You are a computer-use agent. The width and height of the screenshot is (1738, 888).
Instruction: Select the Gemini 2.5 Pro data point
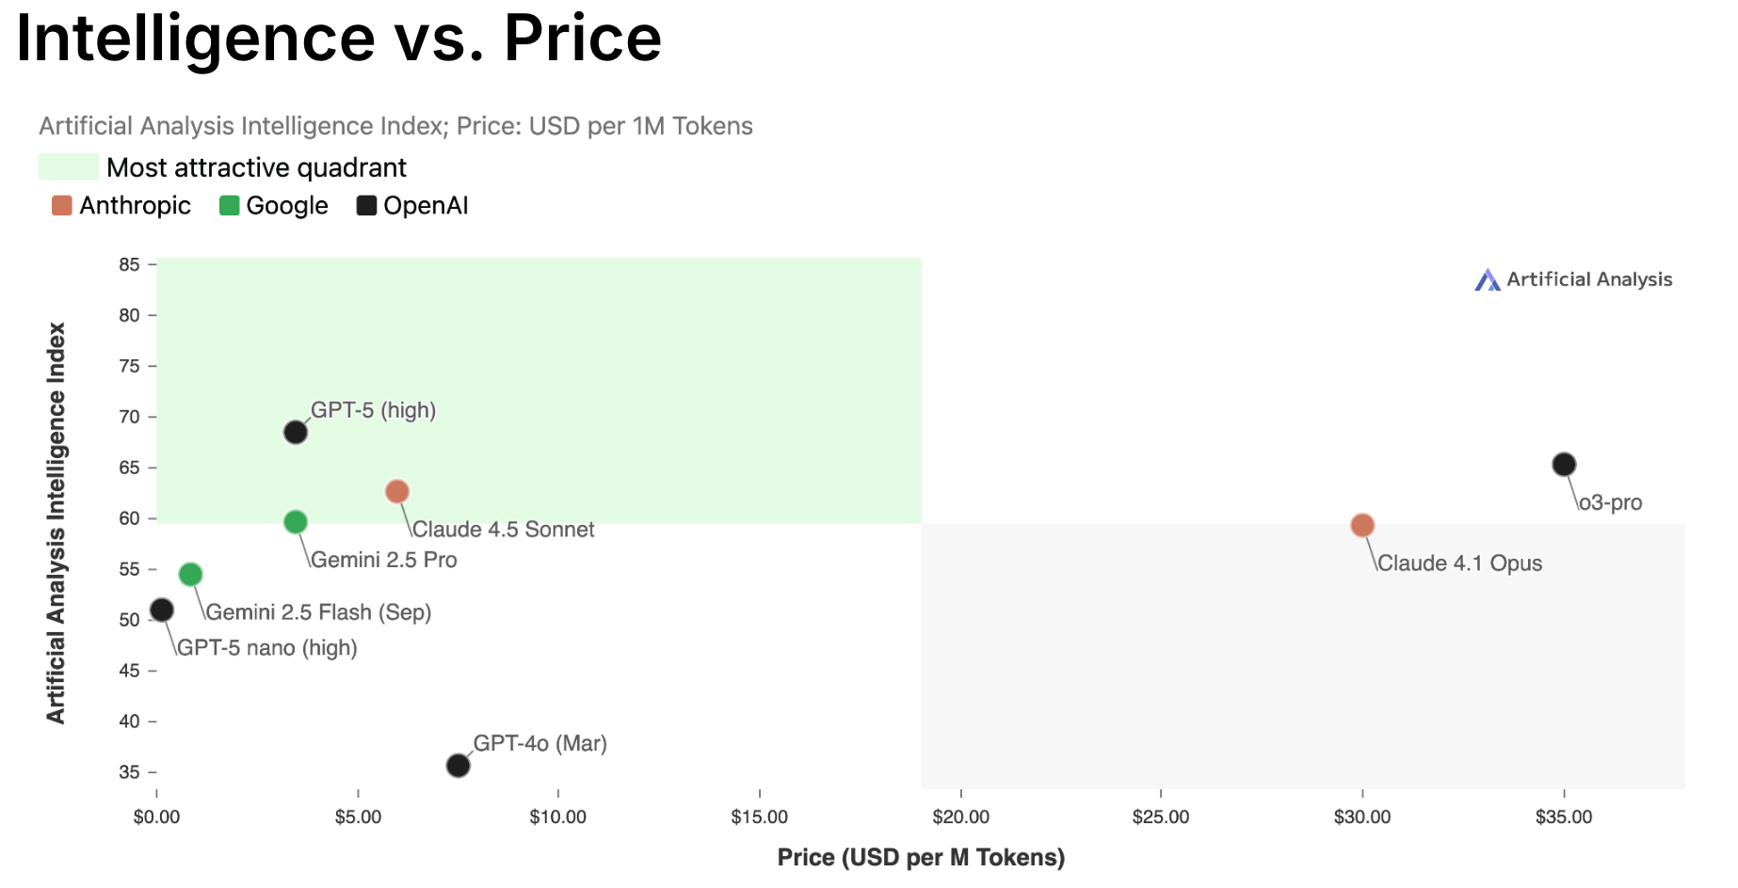pyautogui.click(x=296, y=522)
